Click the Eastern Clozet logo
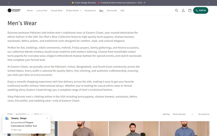Image resolution: width=217 pixels, height=136 pixels. click(x=14, y=10)
